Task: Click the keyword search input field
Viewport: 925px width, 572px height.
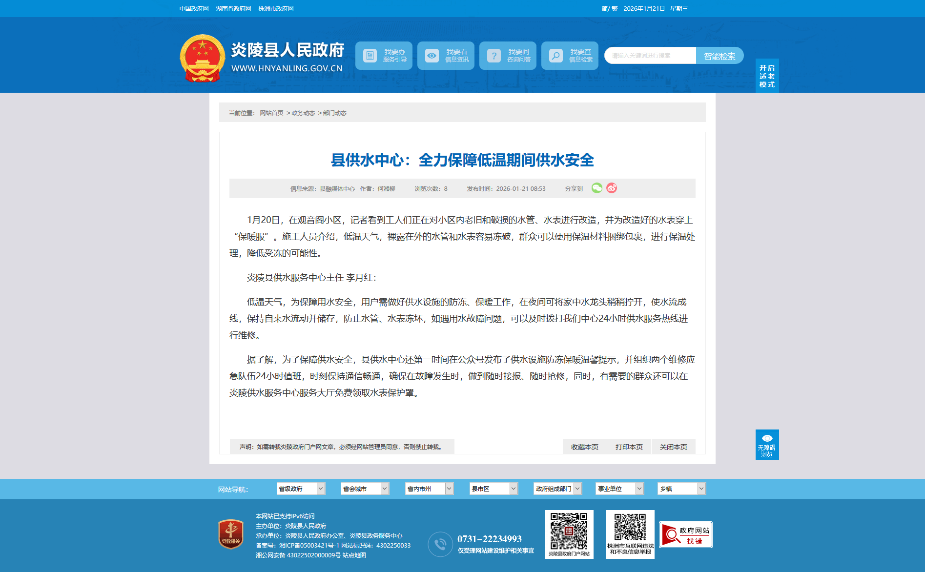Action: click(650, 56)
